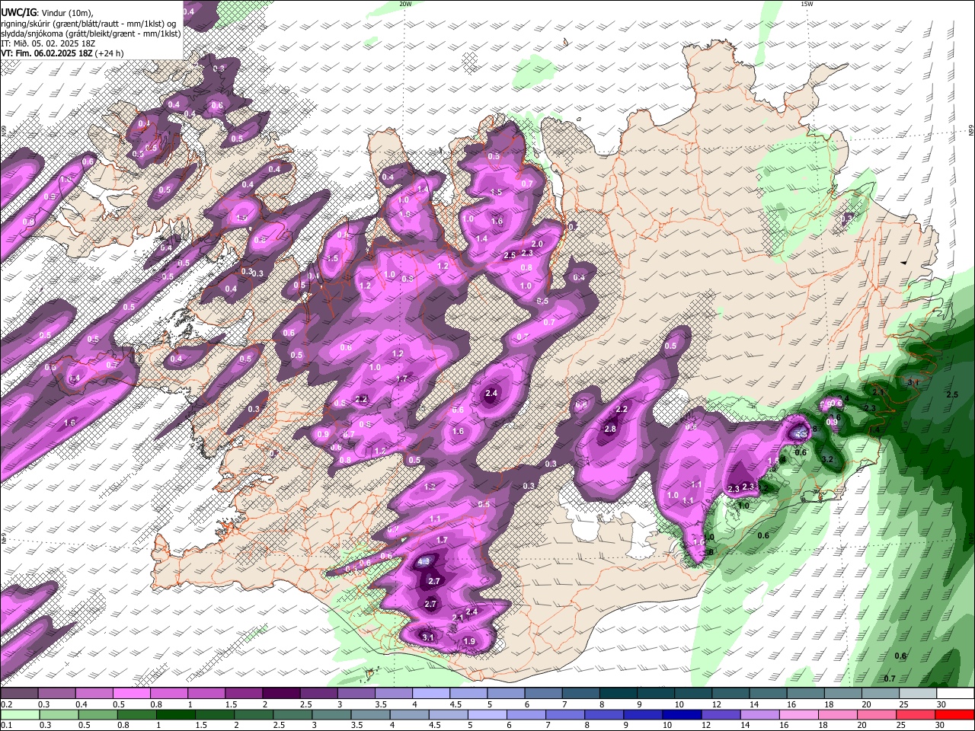Click the 'slydda/snjókoma' legend description line

pyautogui.click(x=91, y=34)
